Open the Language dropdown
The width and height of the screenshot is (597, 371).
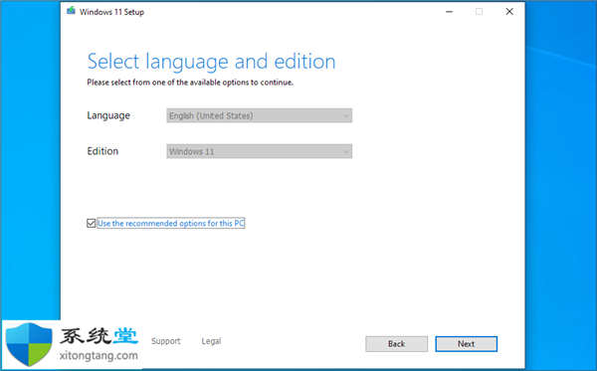(260, 115)
